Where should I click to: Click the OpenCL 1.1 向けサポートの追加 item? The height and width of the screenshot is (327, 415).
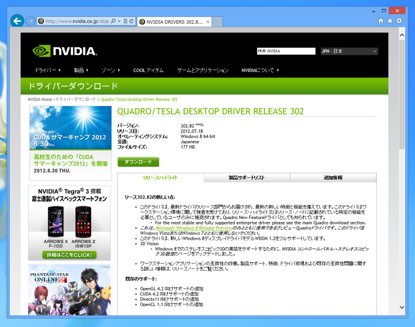pos(171,304)
